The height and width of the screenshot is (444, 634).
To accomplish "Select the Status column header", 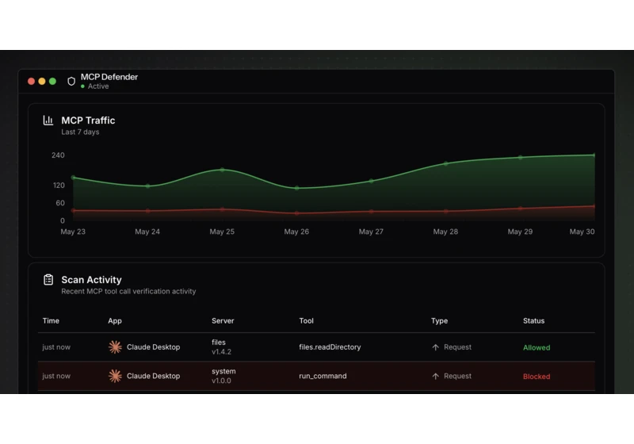I will (533, 320).
